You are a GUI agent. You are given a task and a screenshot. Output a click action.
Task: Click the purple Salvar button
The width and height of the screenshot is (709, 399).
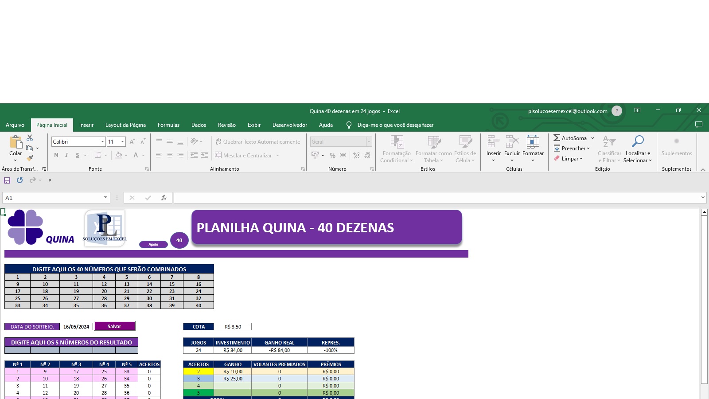(x=114, y=326)
